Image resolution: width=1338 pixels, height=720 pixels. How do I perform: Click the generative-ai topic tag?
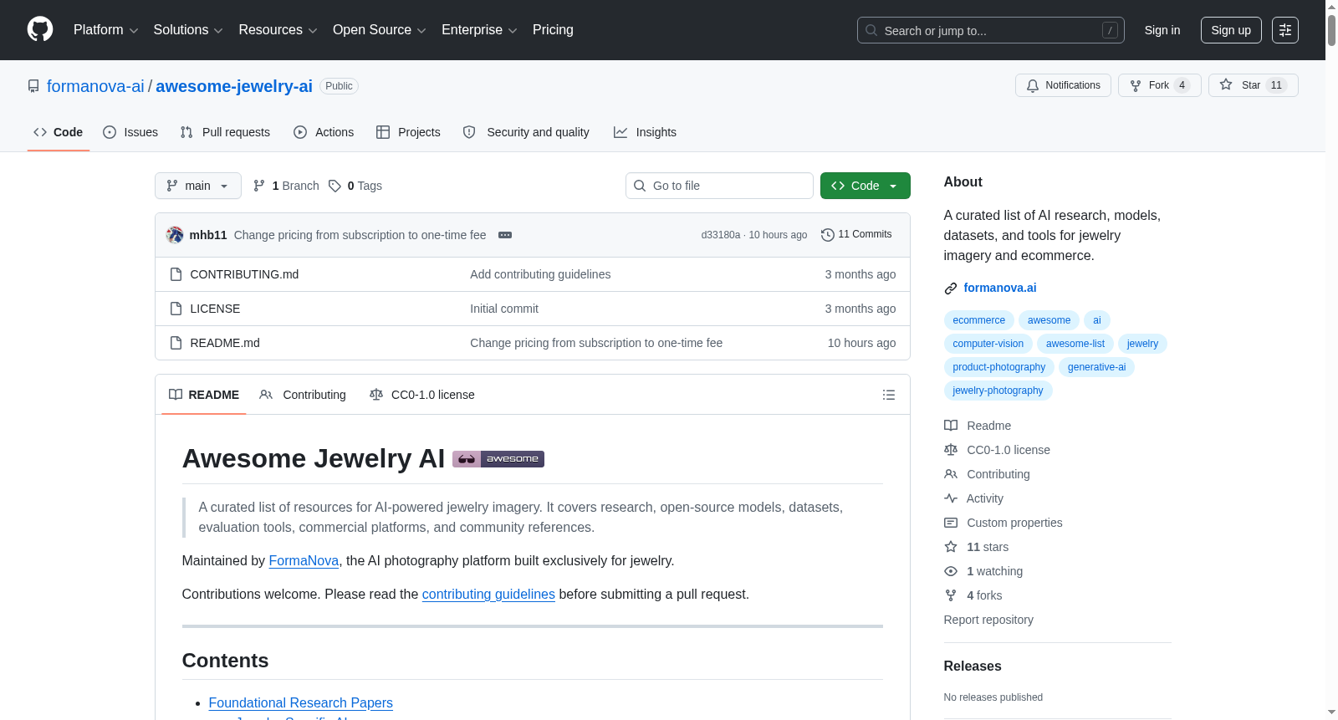(1096, 367)
